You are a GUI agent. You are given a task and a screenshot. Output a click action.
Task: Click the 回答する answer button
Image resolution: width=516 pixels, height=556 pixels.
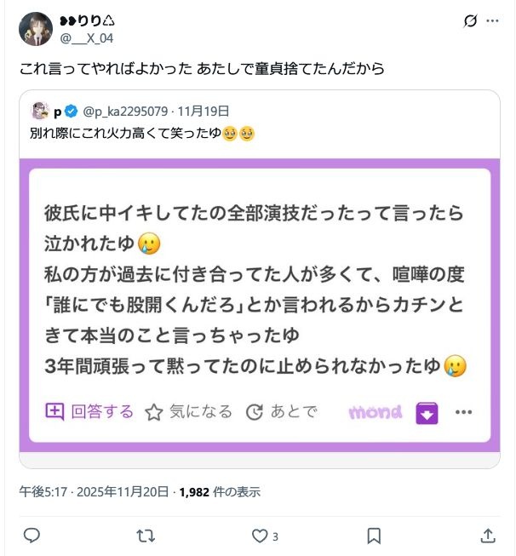click(x=89, y=412)
